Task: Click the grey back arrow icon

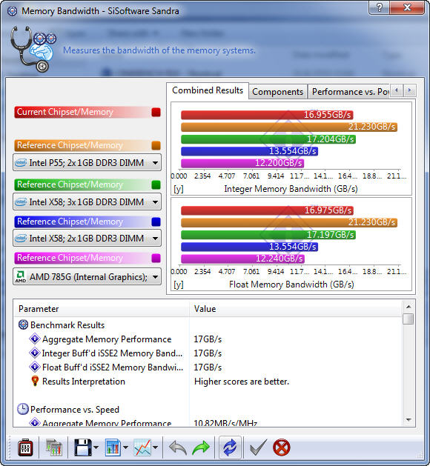Action: click(178, 447)
